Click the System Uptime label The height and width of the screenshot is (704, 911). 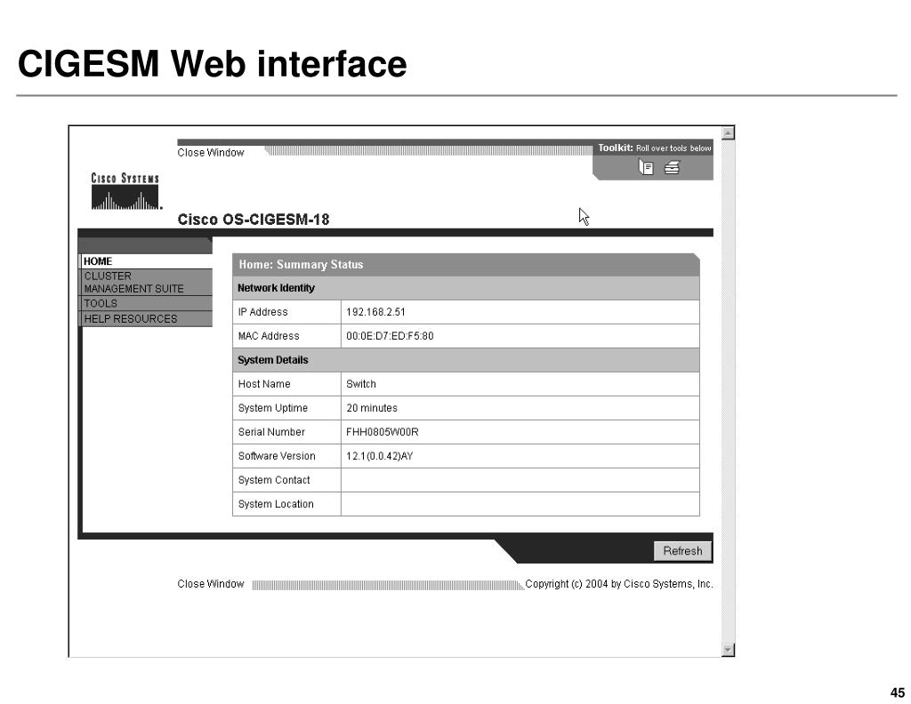click(x=272, y=408)
